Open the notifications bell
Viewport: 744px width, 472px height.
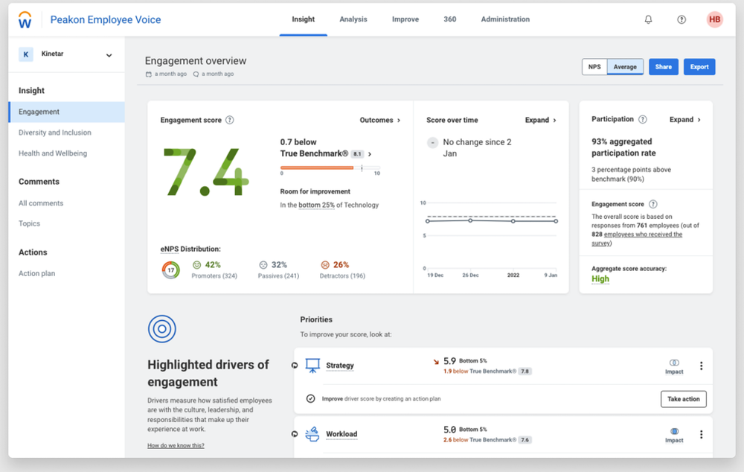pos(648,19)
